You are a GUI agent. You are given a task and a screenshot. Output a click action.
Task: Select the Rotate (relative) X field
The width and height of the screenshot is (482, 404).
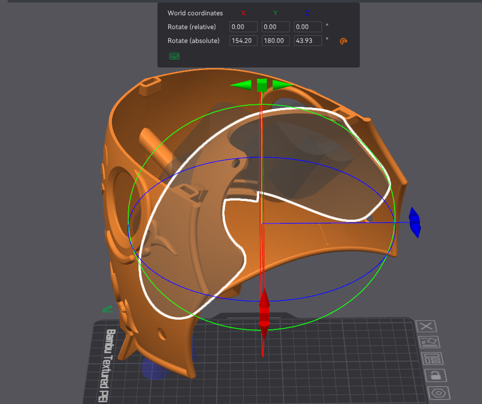[x=243, y=27]
